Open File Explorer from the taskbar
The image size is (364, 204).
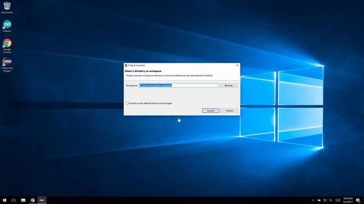(x=23, y=200)
